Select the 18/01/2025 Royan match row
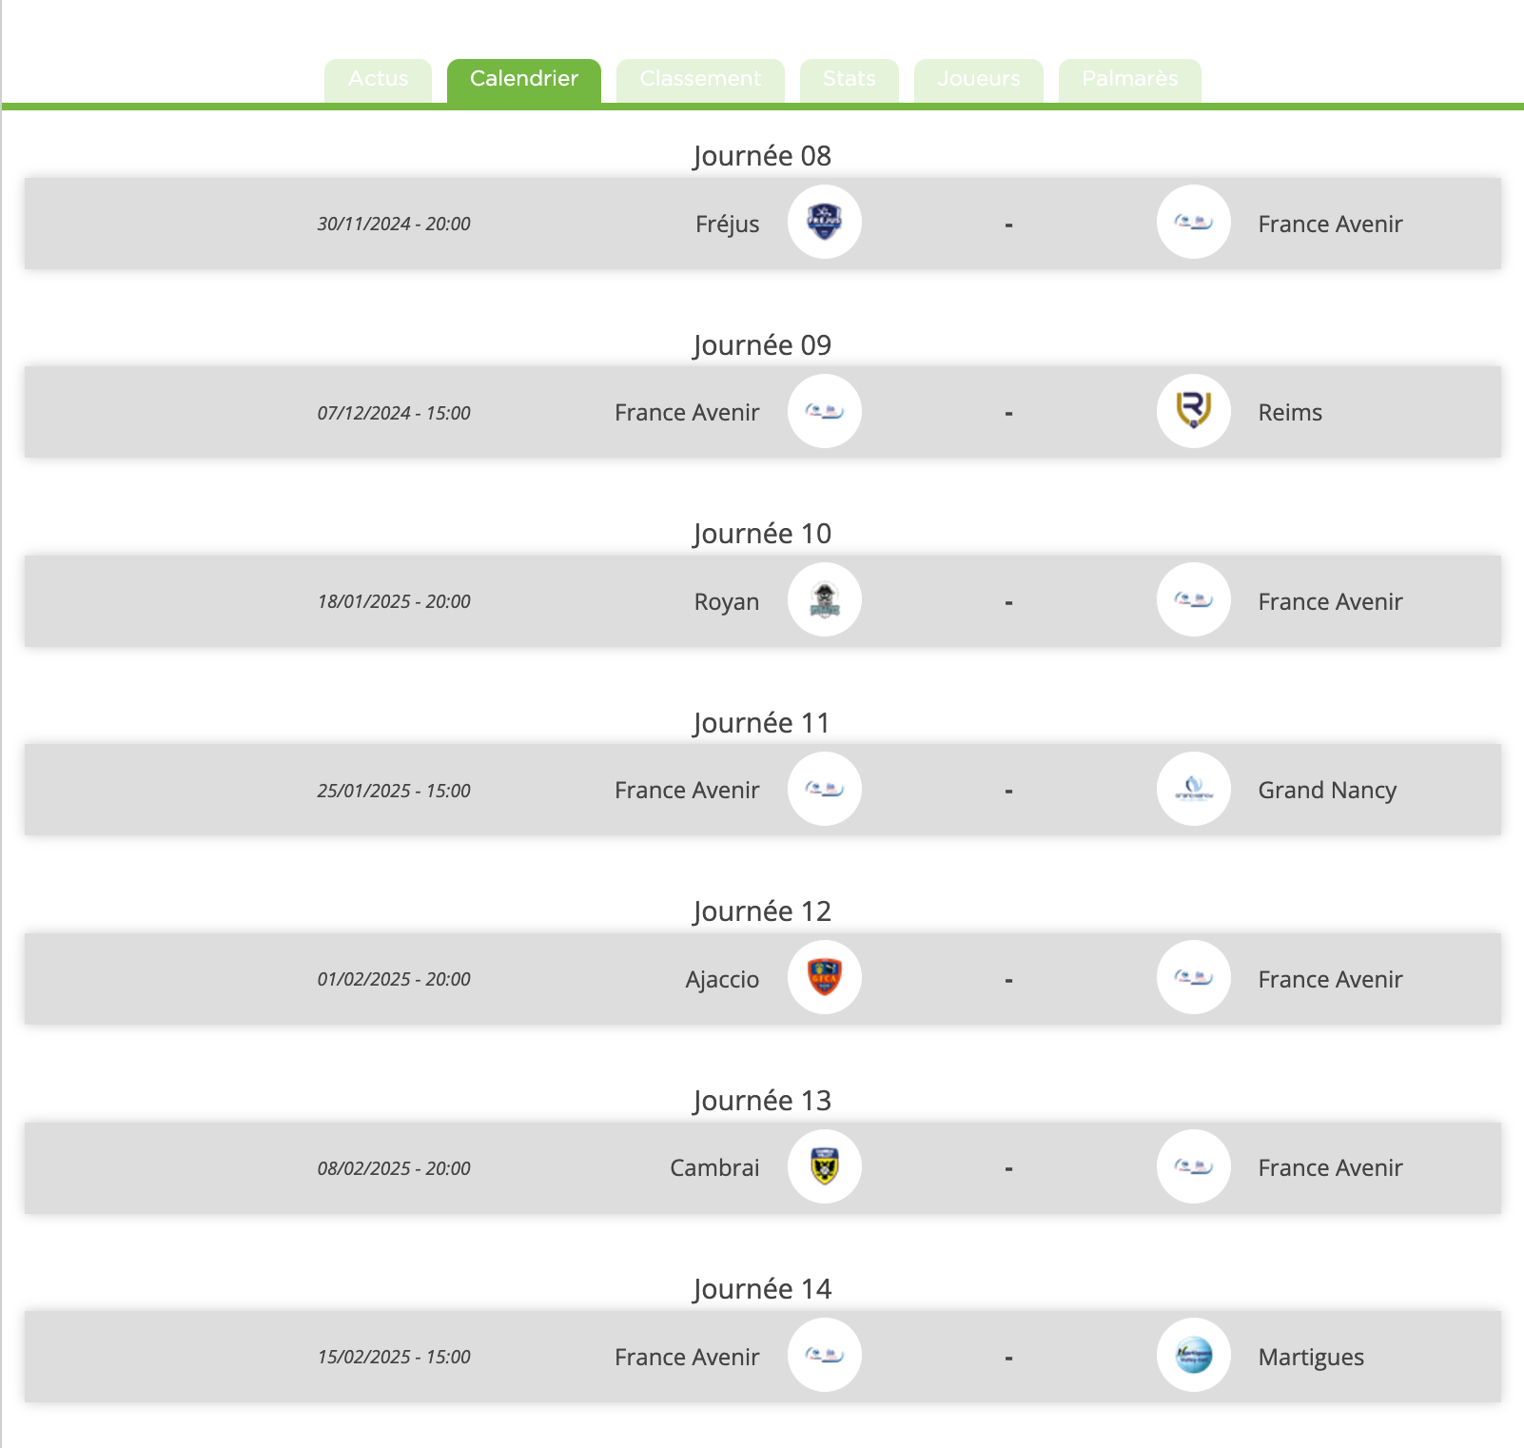 tap(763, 601)
